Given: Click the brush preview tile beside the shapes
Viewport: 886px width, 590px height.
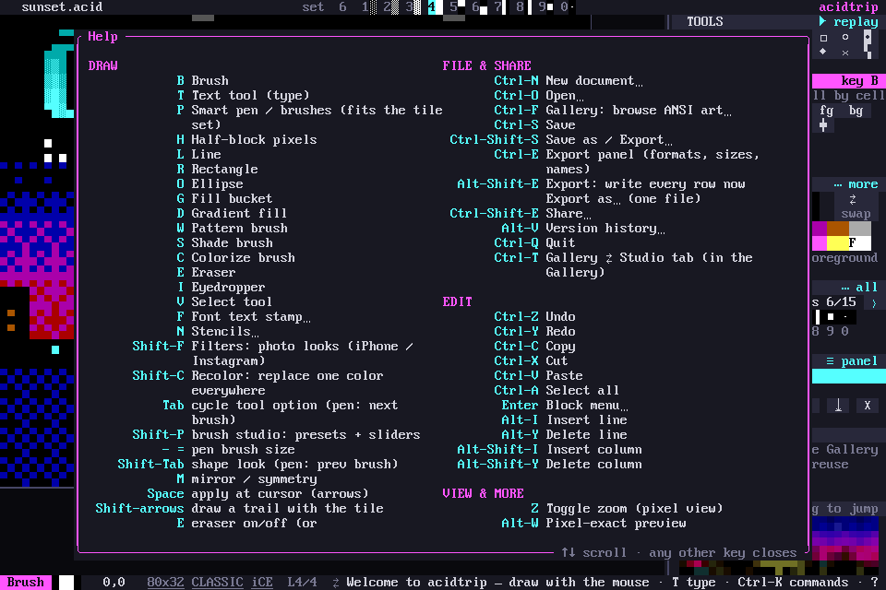Looking at the screenshot, I should 868,44.
